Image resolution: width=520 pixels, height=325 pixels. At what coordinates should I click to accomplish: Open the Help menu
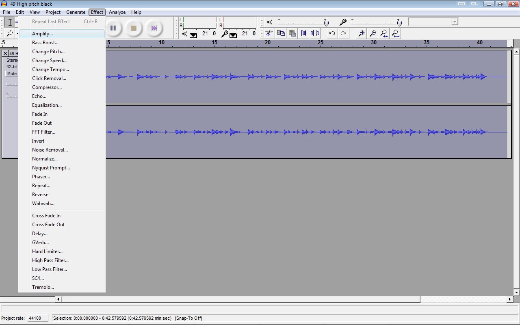tap(136, 12)
